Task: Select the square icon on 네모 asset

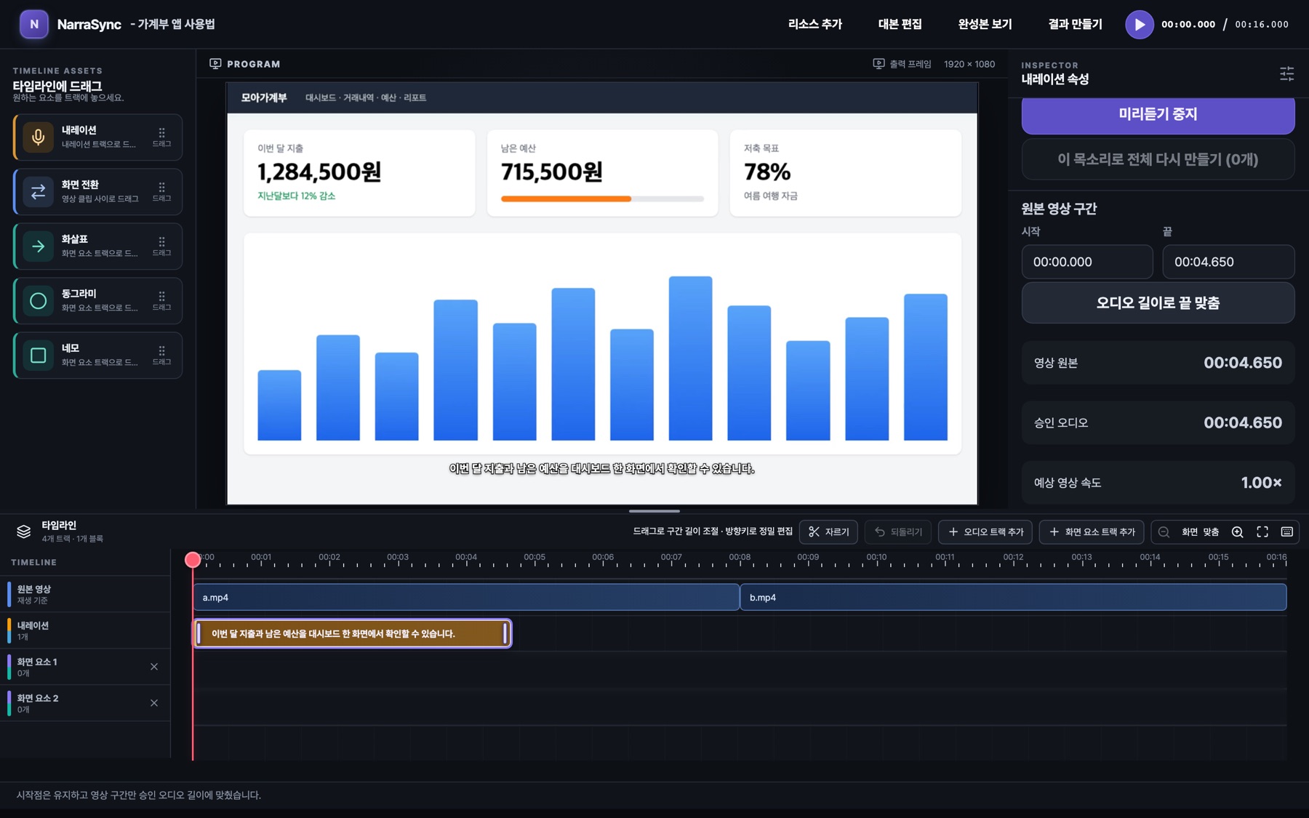Action: coord(39,355)
